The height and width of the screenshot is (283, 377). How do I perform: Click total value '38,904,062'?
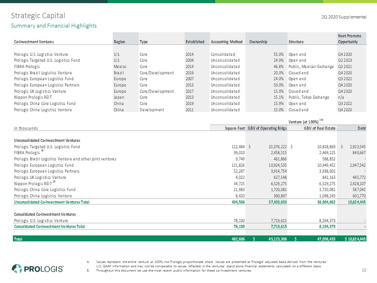[326, 202]
